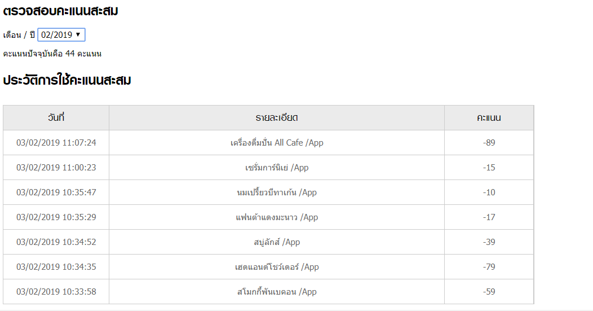Image resolution: width=593 pixels, height=311 pixels.
Task: Click the ตรวจสอบคะแนนสะสม page heading
Action: 60,11
